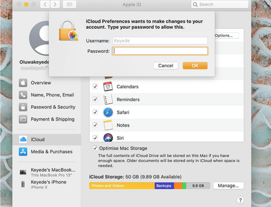The height and width of the screenshot is (207, 271).
Task: Open Name, Phone, Email section
Action: click(47, 95)
